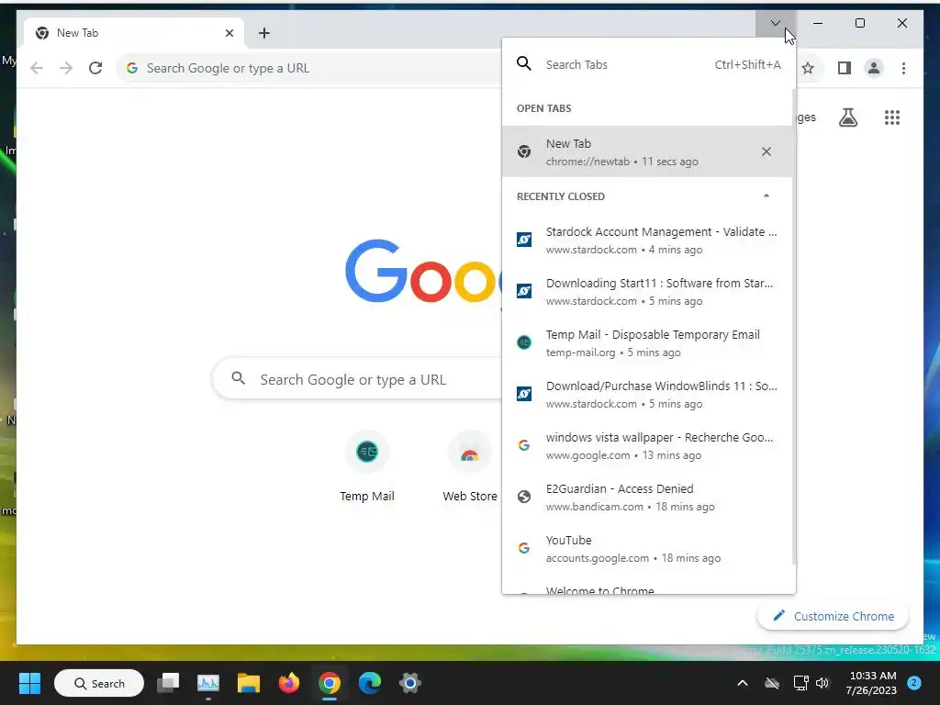The width and height of the screenshot is (940, 705).
Task: Bookmark this tab with the star icon
Action: [808, 68]
